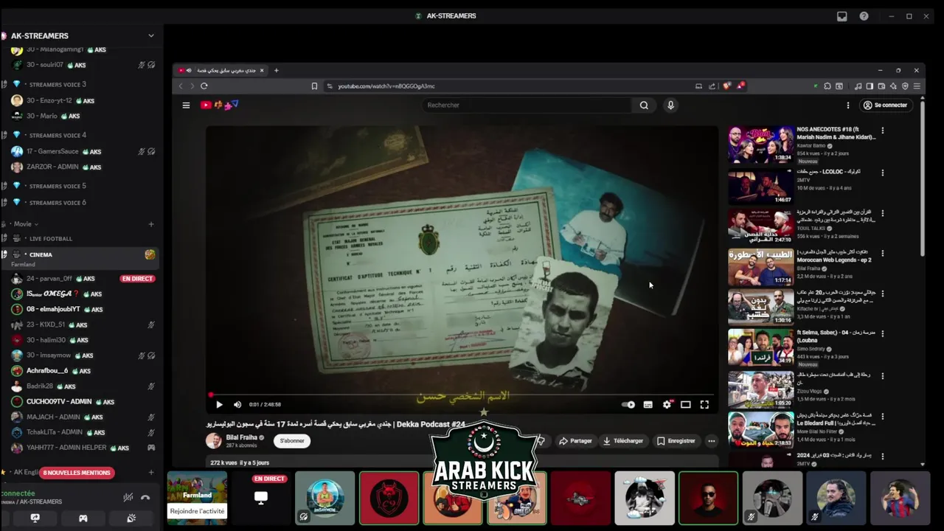The width and height of the screenshot is (944, 531).
Task: Switch to theater mode
Action: pos(685,404)
